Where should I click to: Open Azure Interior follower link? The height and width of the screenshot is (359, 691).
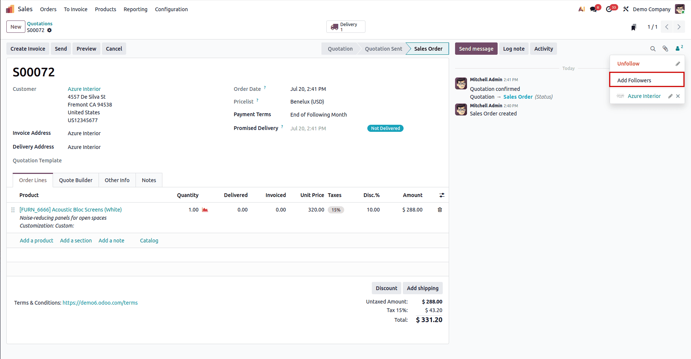644,96
